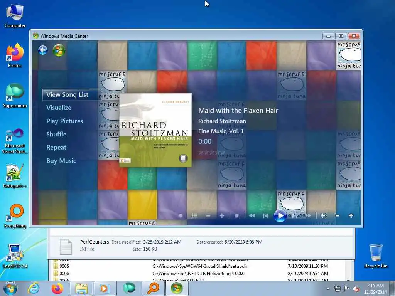Image resolution: width=395 pixels, height=296 pixels.
Task: Mute the Media Center volume
Action: pyautogui.click(x=324, y=216)
